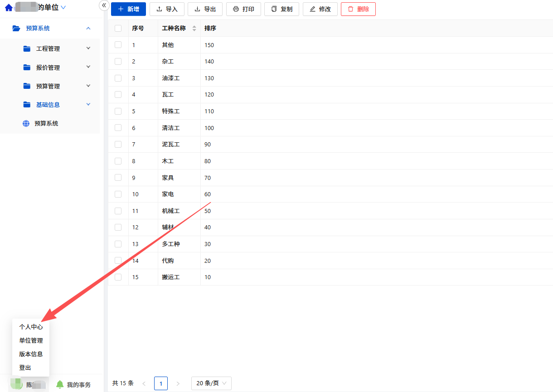
Task: Open the unit switcher dropdown arrow
Action: coord(63,8)
